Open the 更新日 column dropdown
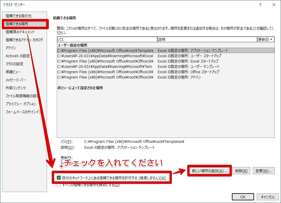 tap(266, 39)
